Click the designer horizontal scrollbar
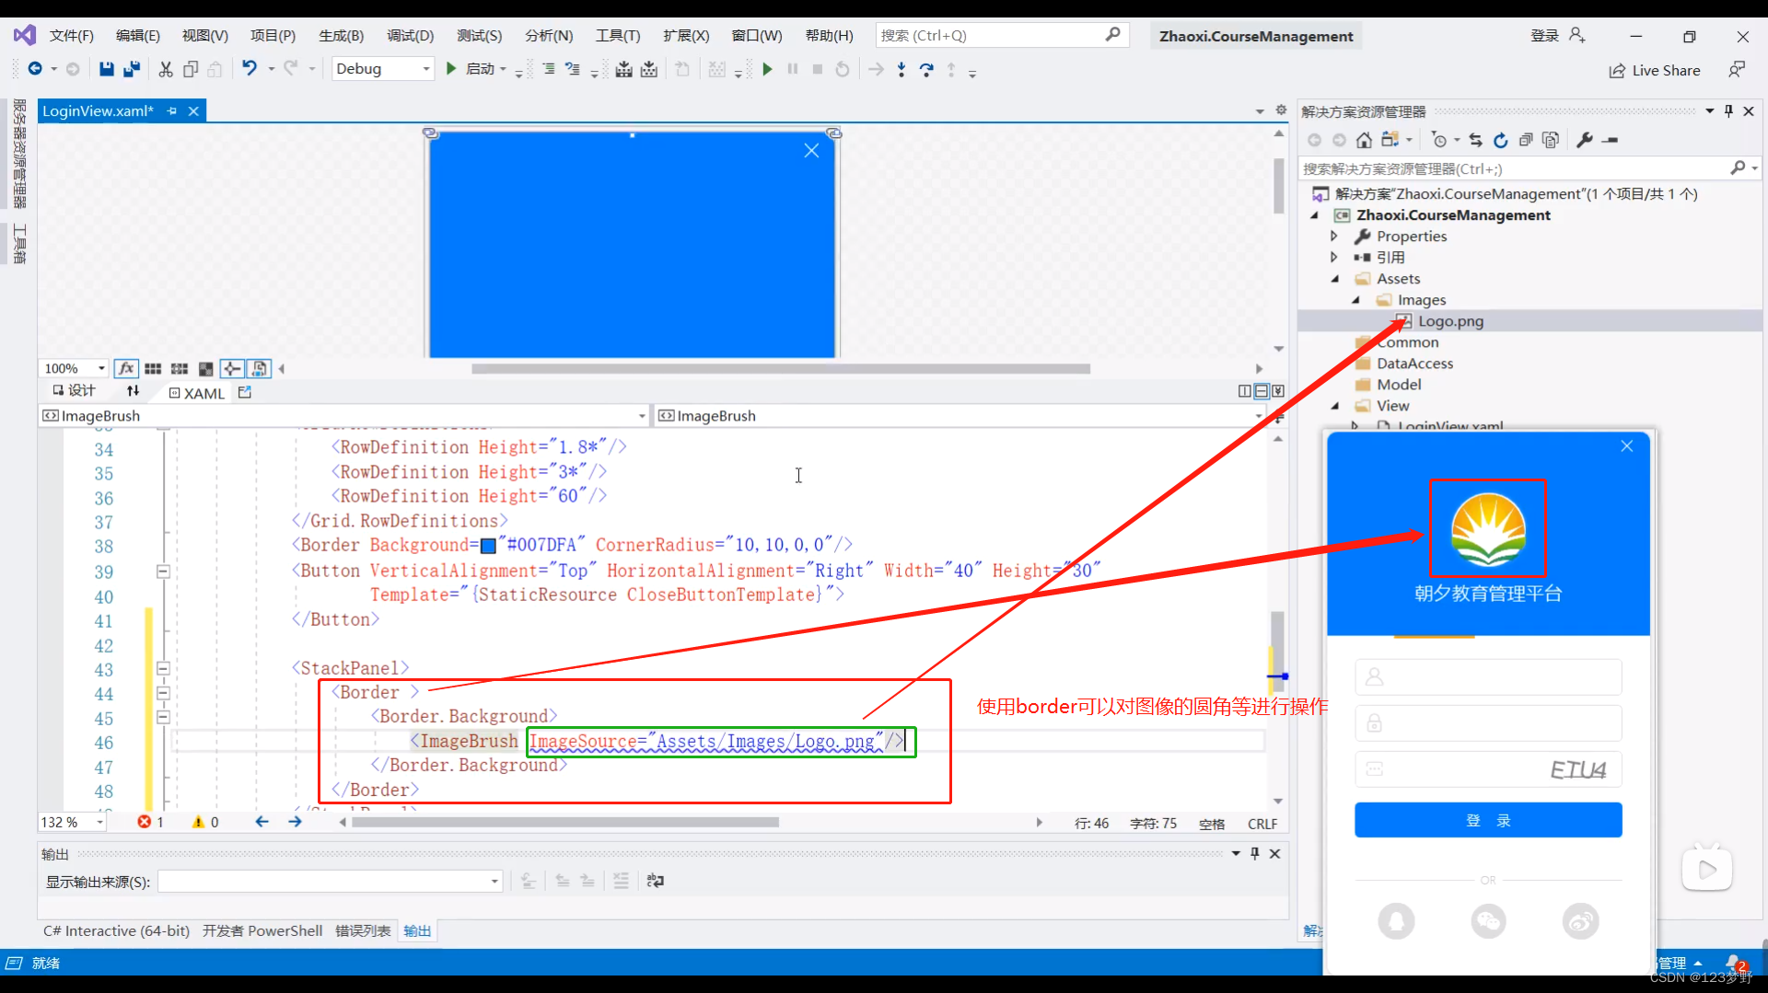The width and height of the screenshot is (1768, 993). (781, 369)
